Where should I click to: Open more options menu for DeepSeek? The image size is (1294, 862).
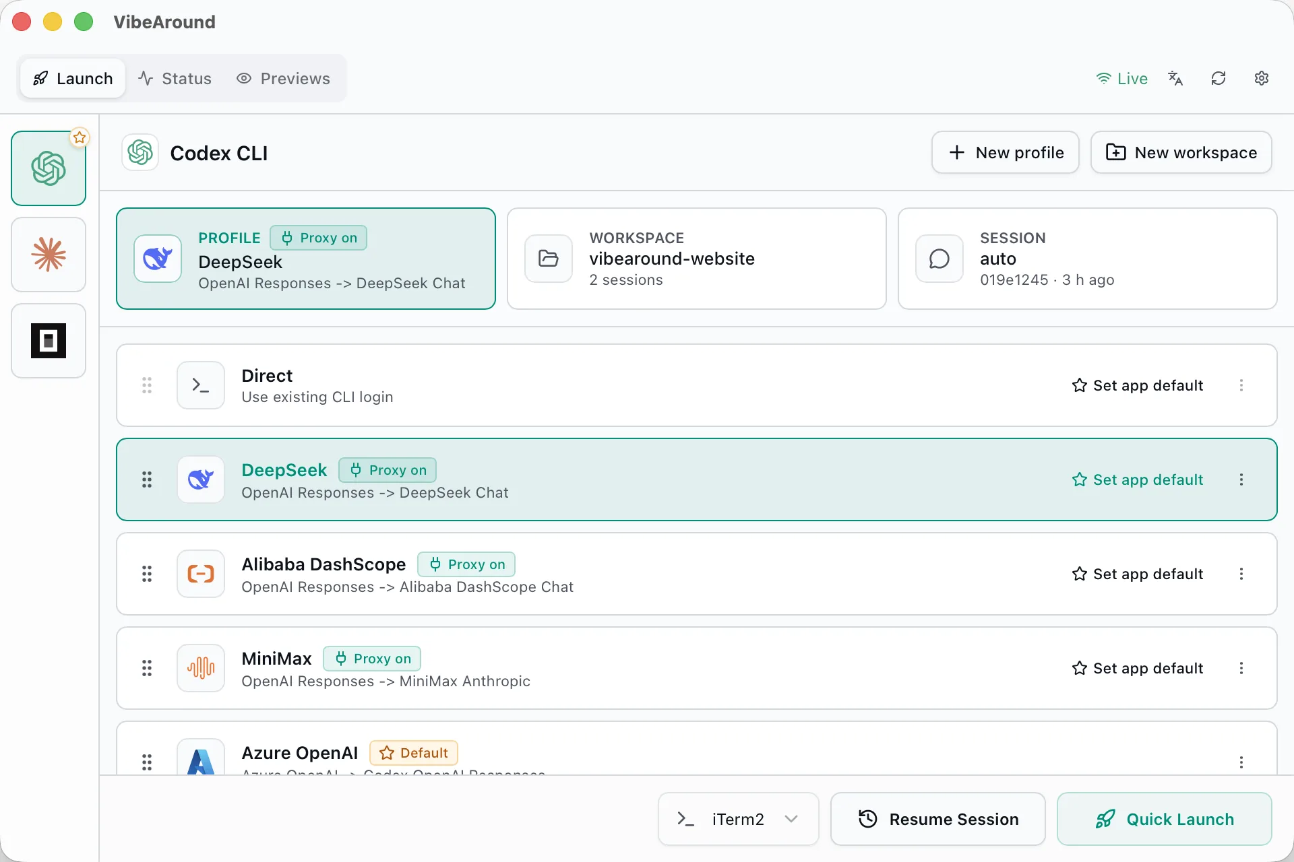pyautogui.click(x=1241, y=479)
